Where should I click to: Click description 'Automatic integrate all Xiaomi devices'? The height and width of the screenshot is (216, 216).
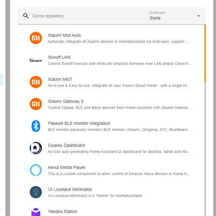click(x=118, y=41)
